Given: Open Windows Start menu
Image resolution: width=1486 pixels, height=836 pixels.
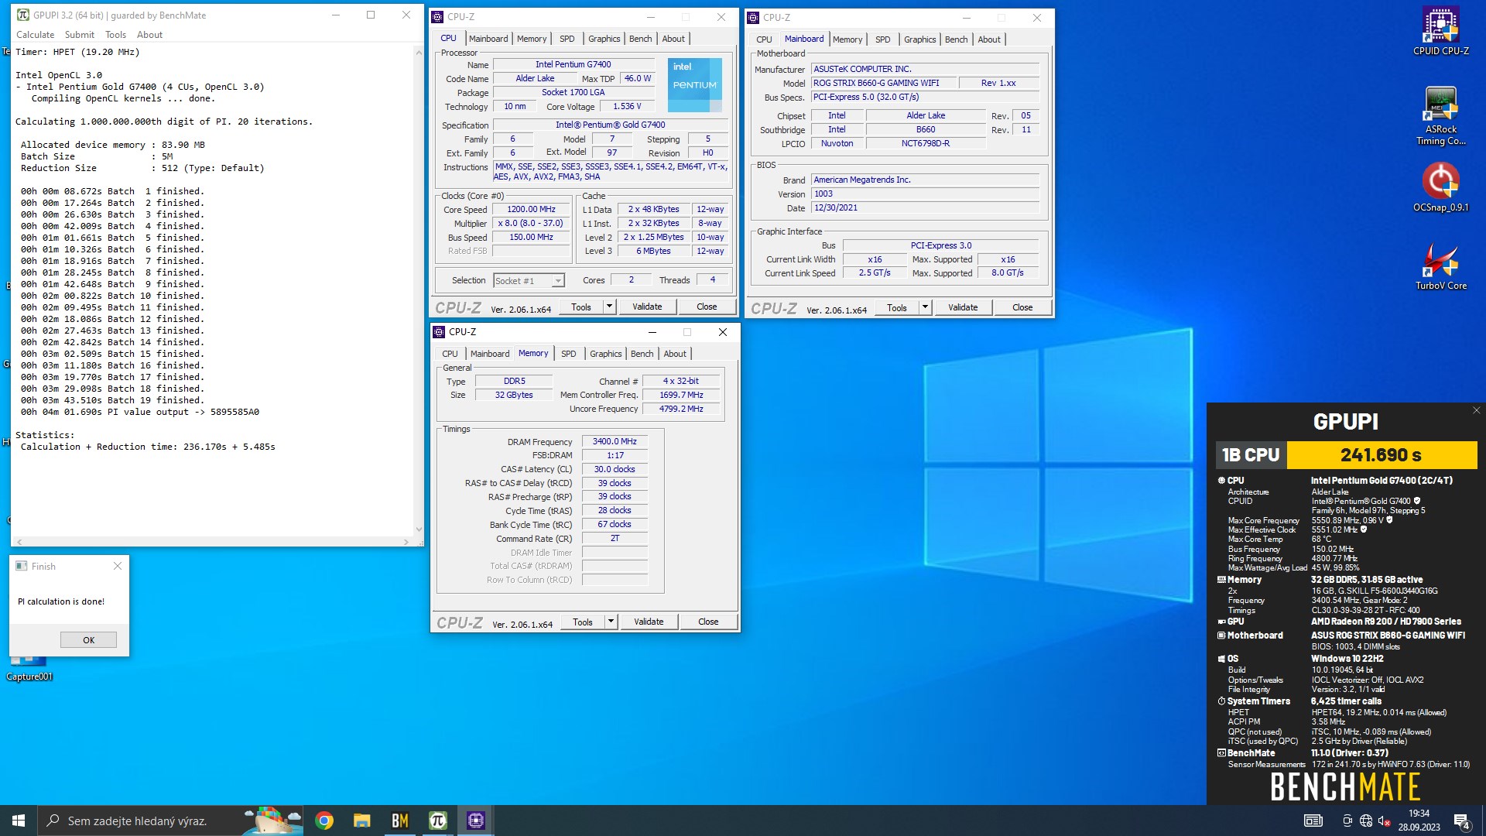Looking at the screenshot, I should 19,821.
